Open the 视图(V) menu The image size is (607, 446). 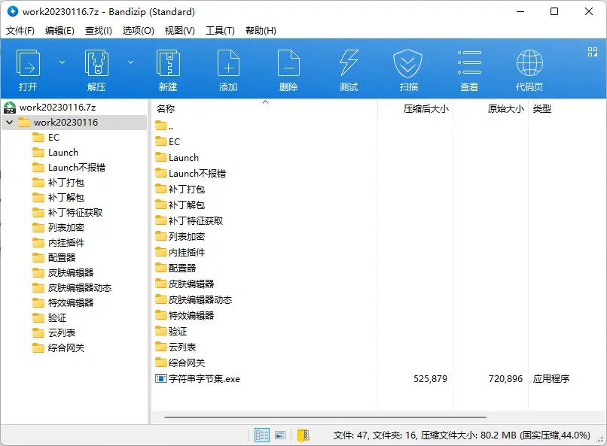pos(180,31)
